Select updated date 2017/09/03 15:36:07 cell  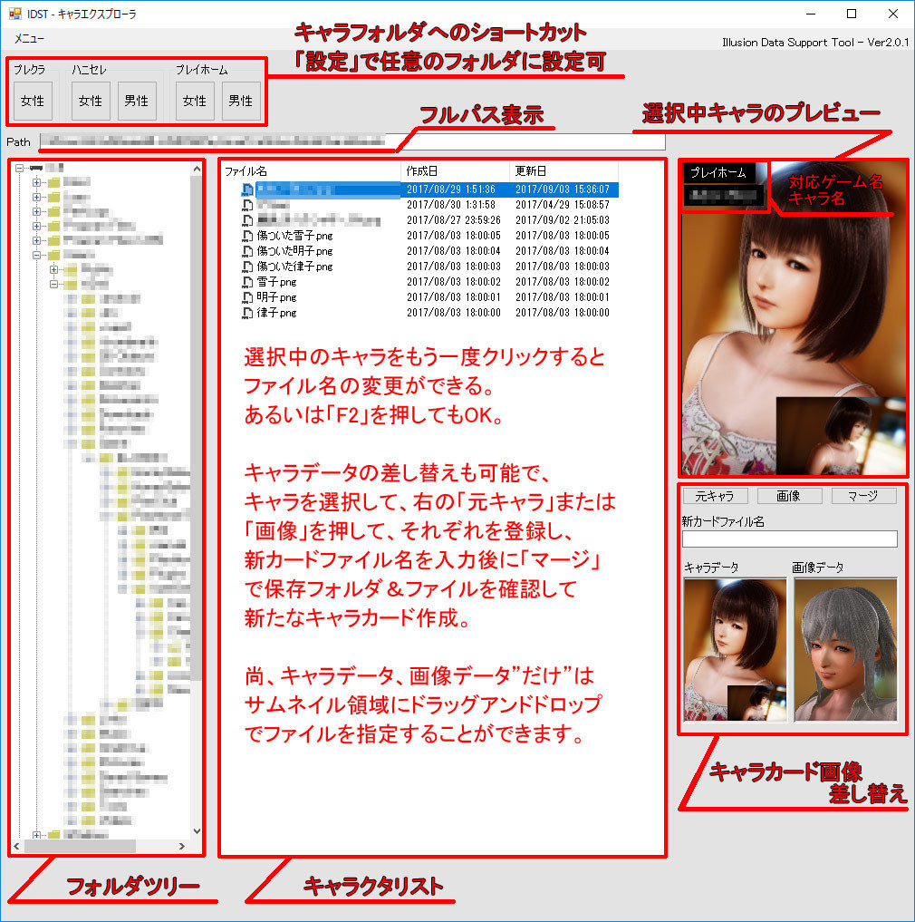click(x=563, y=189)
